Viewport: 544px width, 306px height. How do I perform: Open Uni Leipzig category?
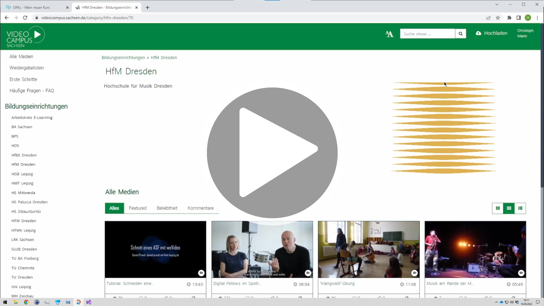[x=21, y=287]
